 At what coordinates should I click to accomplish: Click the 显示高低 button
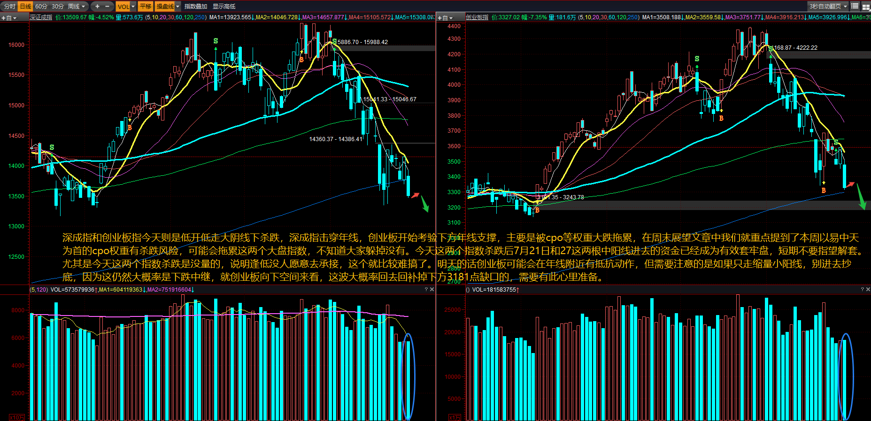point(224,6)
